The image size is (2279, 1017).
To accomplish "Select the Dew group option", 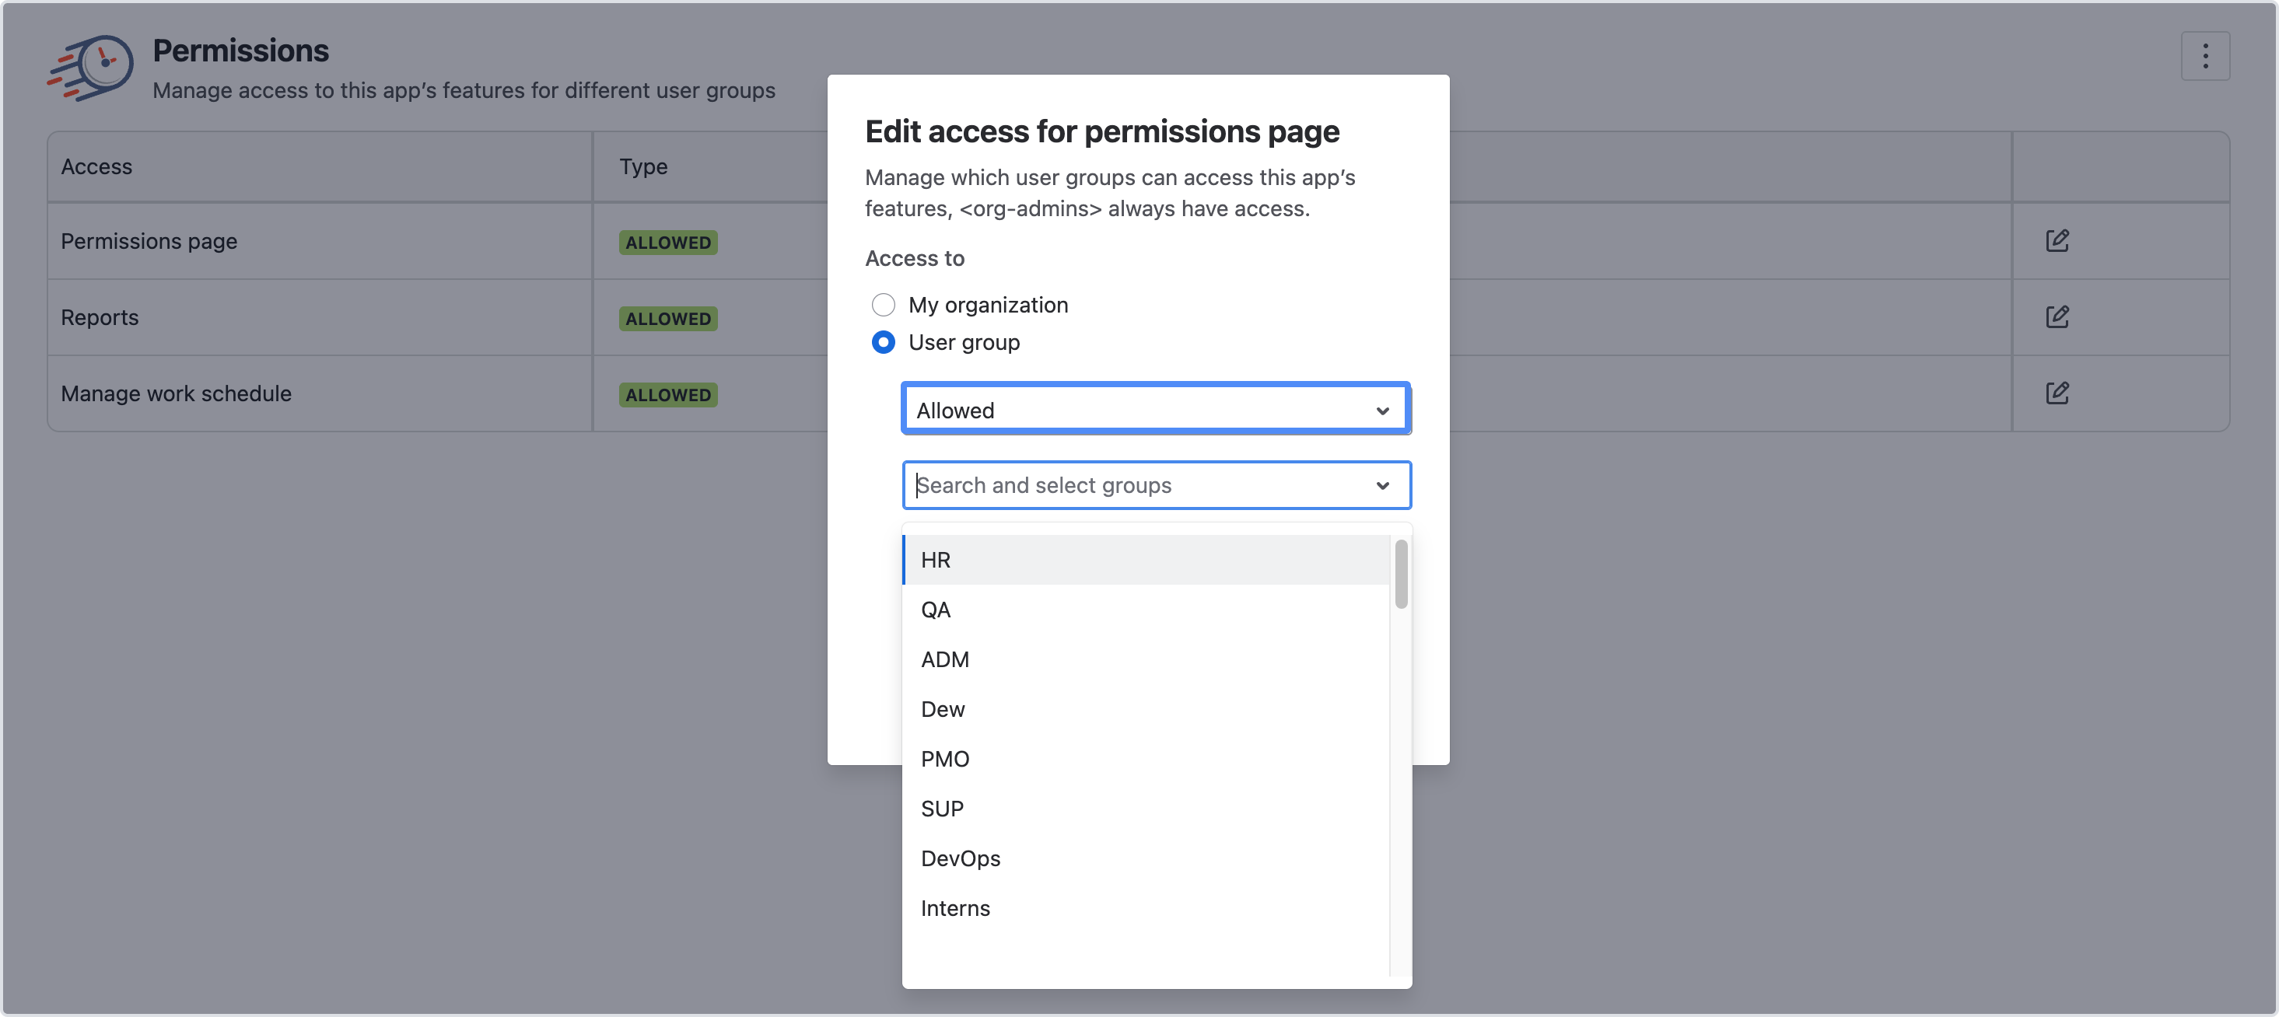I will click(x=942, y=709).
